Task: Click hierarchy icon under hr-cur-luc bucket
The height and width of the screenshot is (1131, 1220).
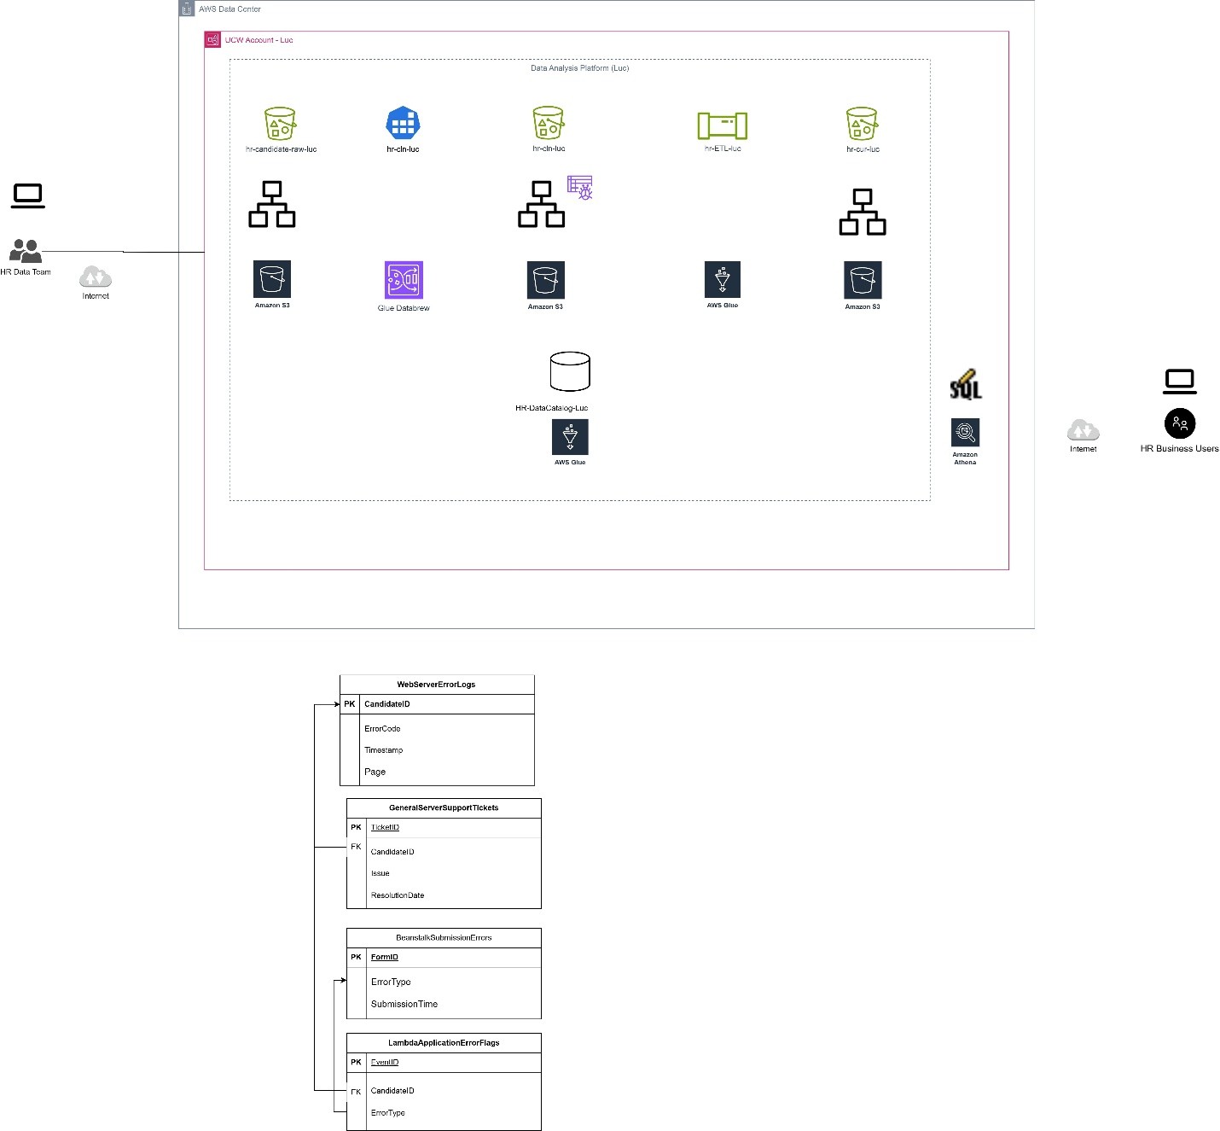Action: [863, 212]
